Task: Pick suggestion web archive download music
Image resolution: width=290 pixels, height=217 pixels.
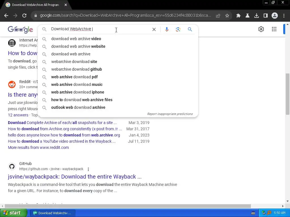Action: coord(118,84)
